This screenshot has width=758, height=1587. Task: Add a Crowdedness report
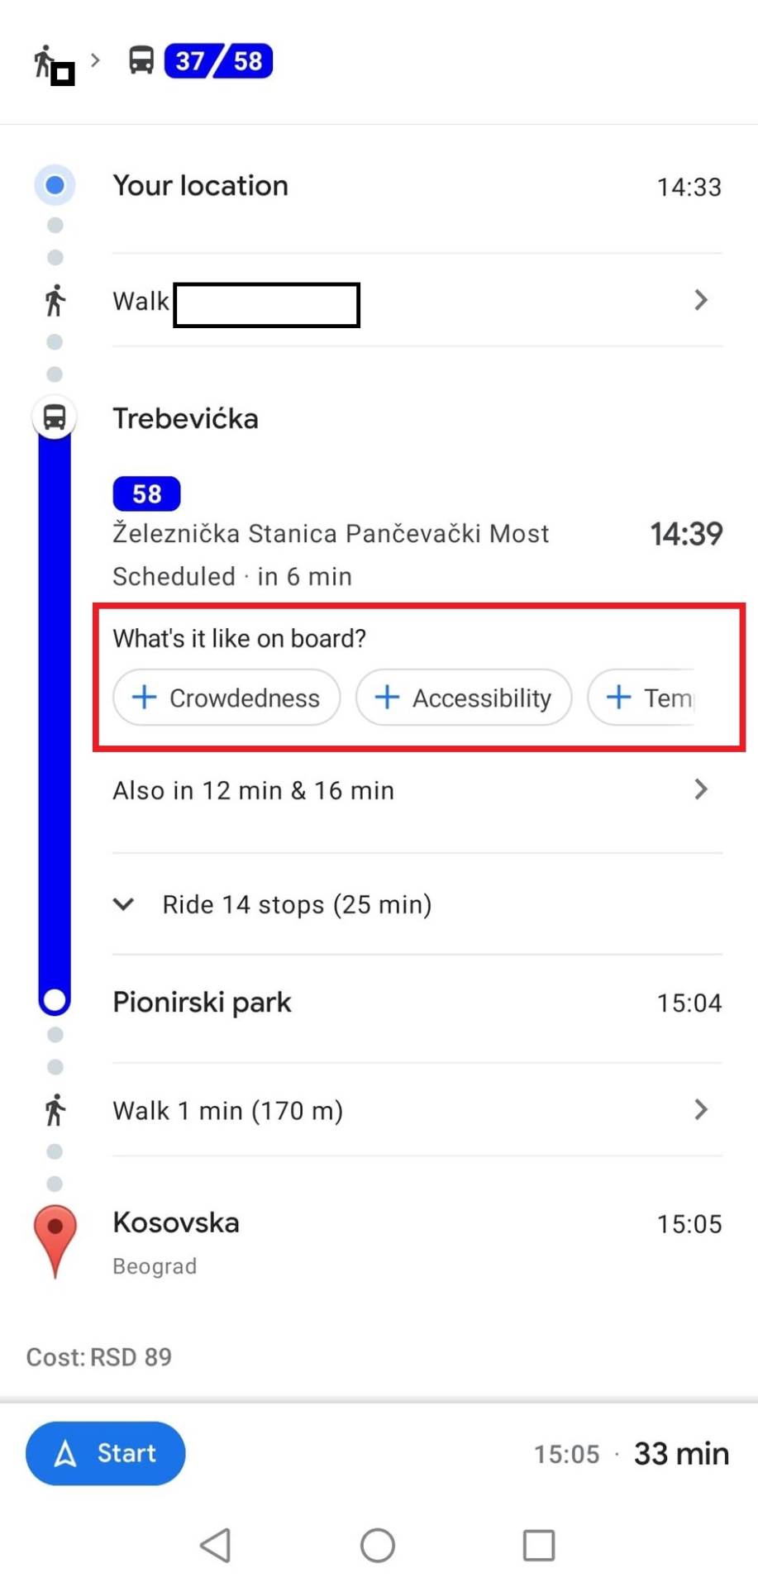point(226,698)
